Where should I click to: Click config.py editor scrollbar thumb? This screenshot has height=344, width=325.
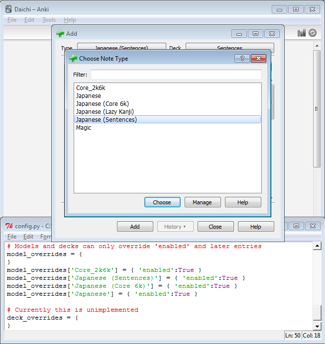click(317, 313)
